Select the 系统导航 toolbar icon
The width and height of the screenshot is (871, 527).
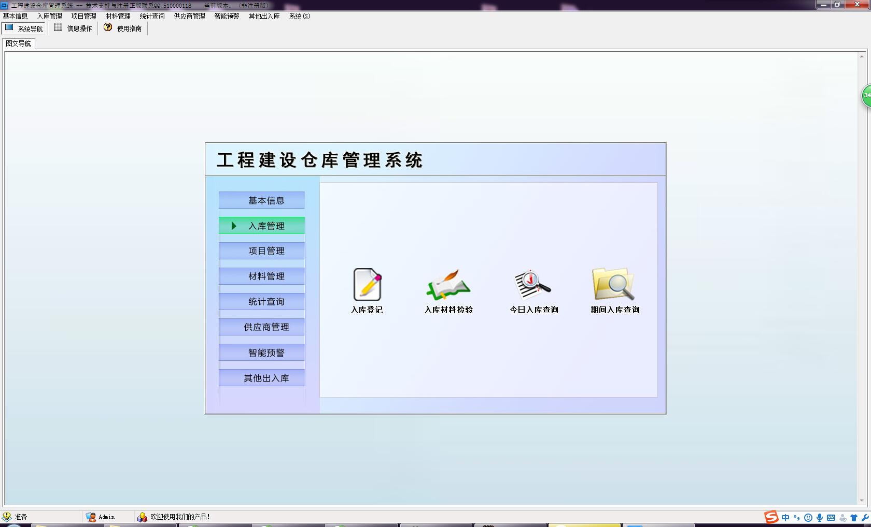[x=24, y=28]
